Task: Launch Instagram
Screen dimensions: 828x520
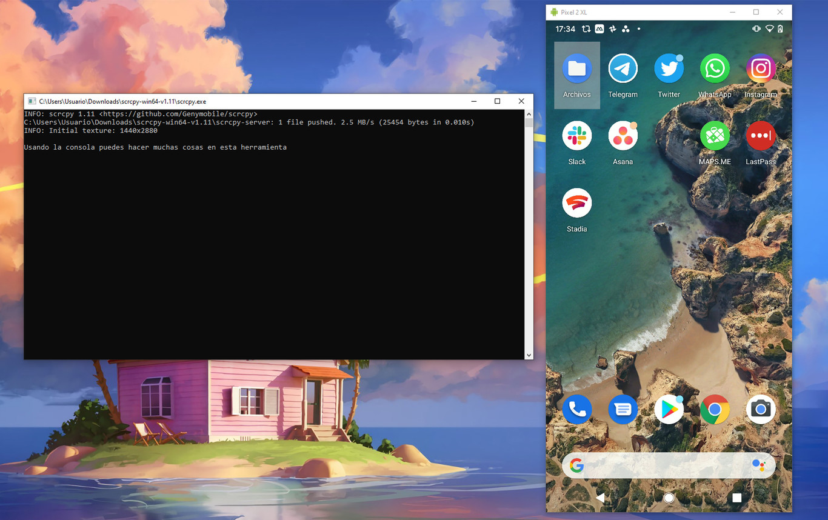Action: (761, 68)
